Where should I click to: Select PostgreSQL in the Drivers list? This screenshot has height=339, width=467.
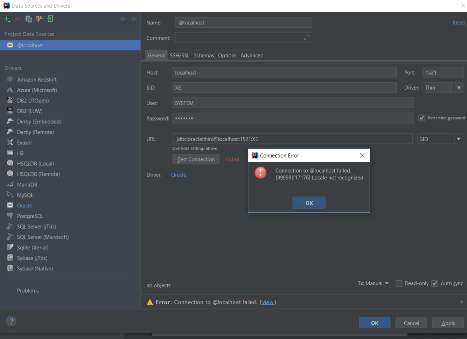click(30, 216)
